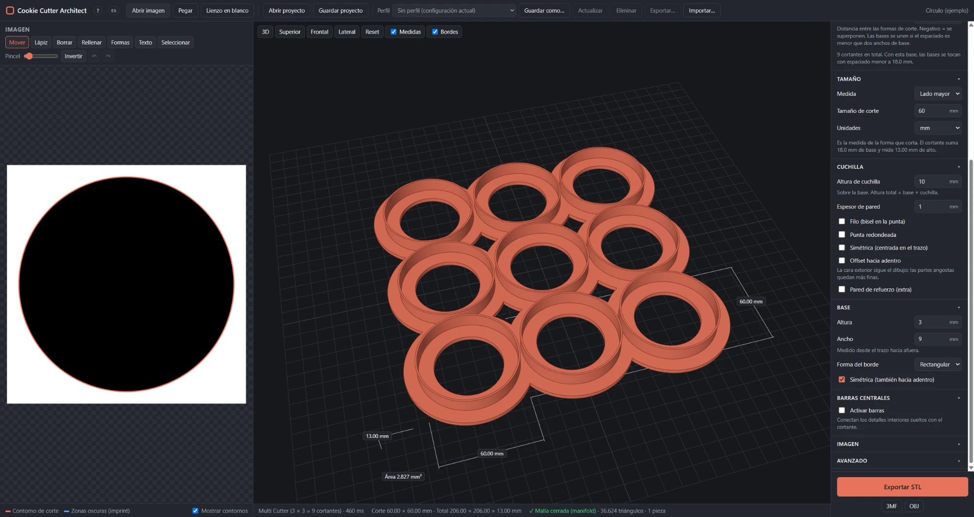Expand the IMAGEN section in settings panel
The image size is (974, 517).
coord(899,444)
